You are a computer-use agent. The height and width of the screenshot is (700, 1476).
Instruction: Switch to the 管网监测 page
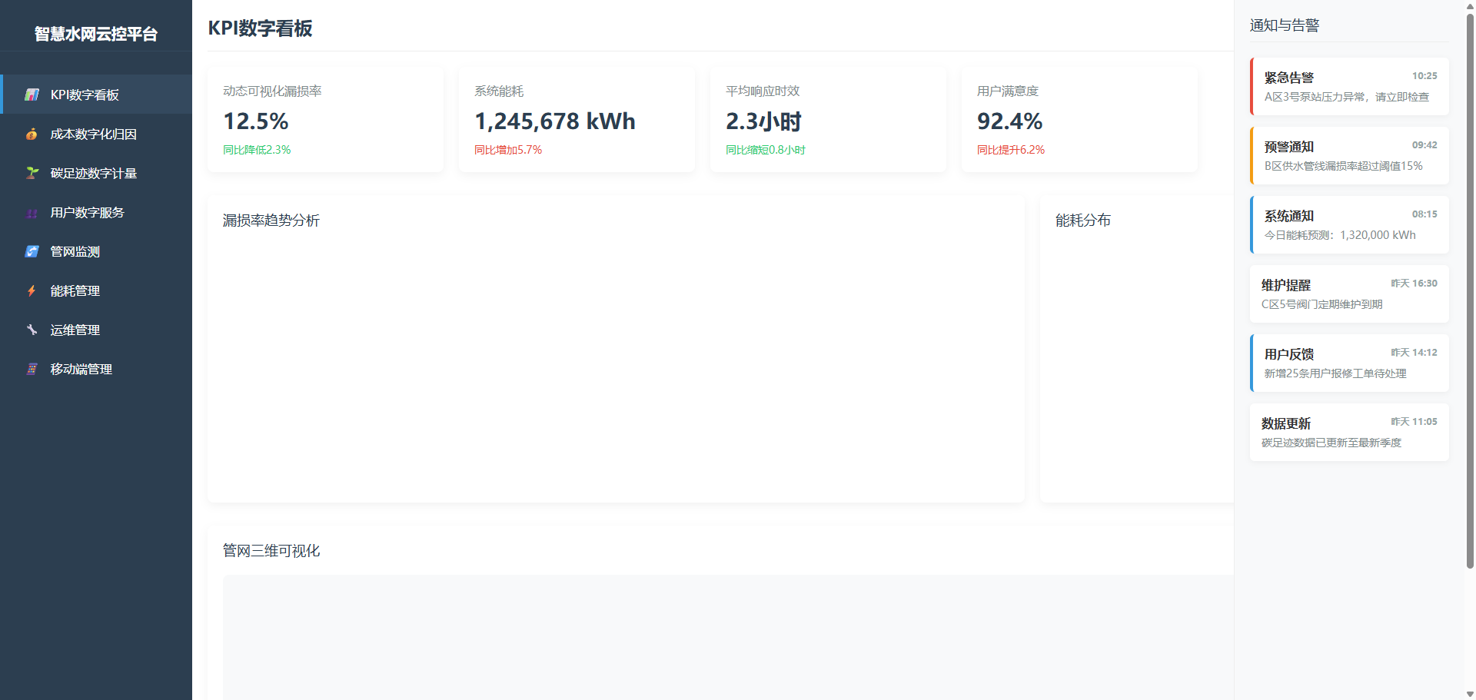coord(75,251)
